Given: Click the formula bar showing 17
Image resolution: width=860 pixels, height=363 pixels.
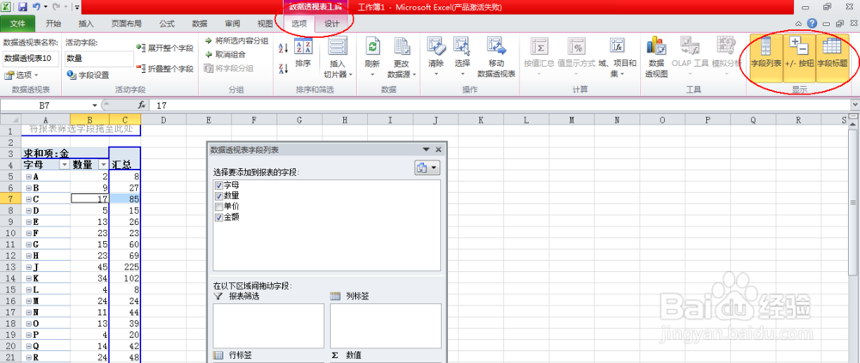Looking at the screenshot, I should pos(499,105).
